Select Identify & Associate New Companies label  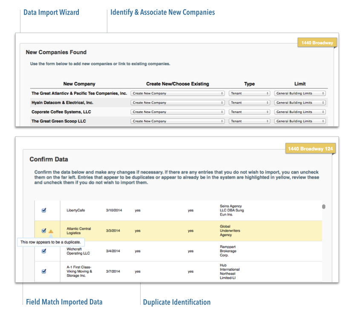(162, 12)
